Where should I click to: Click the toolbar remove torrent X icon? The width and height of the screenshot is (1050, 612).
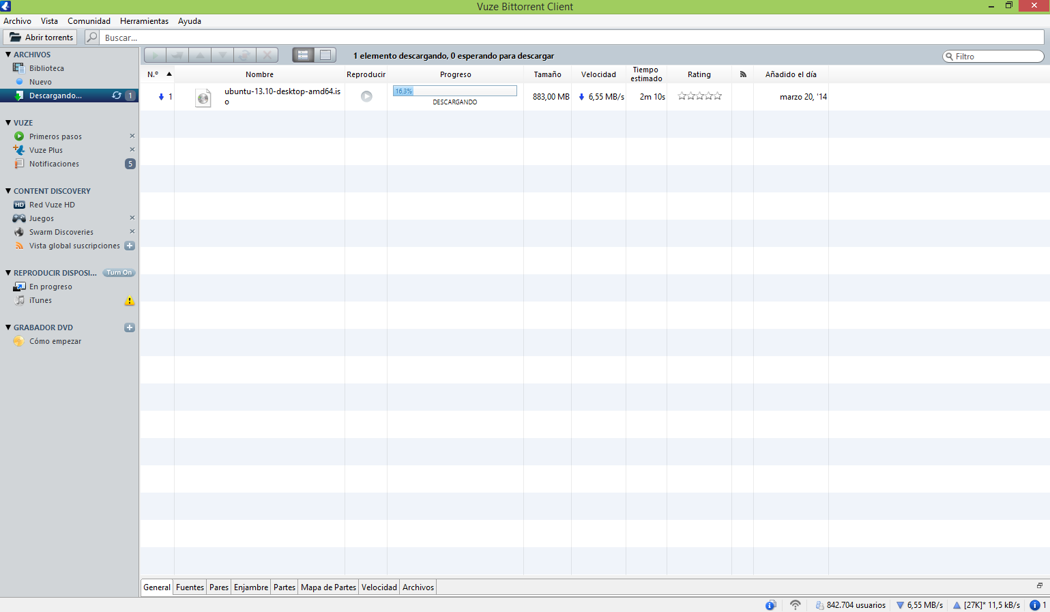[x=267, y=55]
